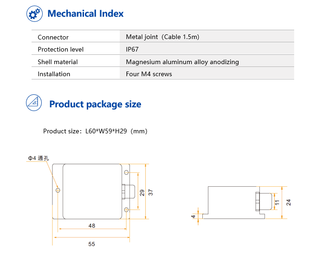Click the IP67 value

point(132,49)
